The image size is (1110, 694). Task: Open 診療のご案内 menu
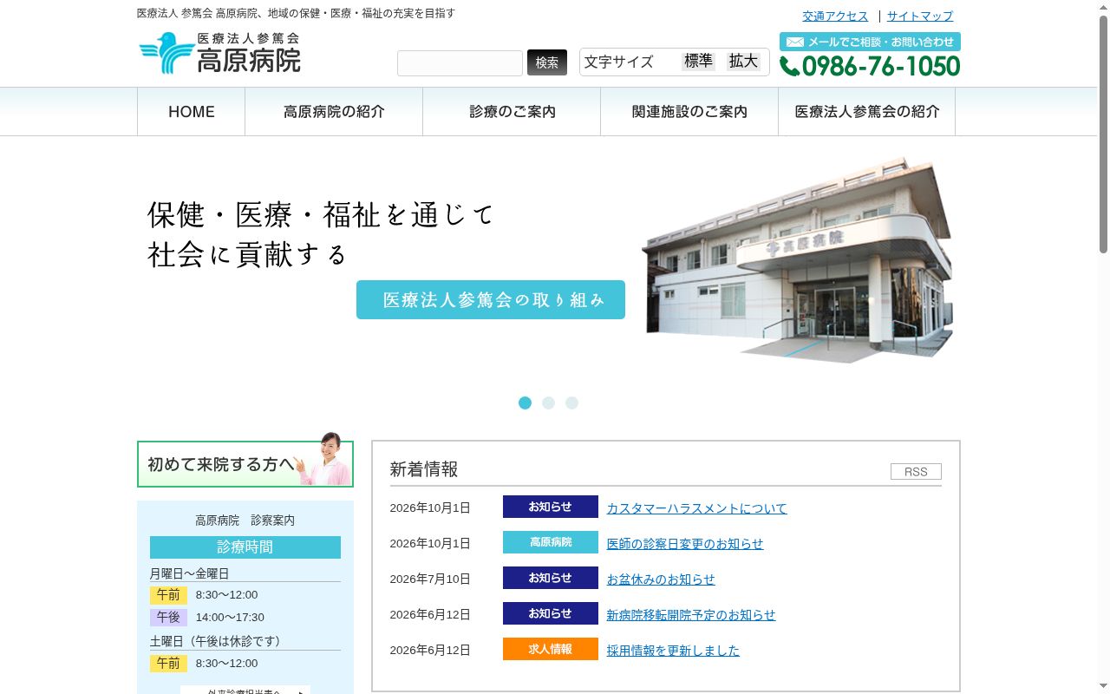[x=512, y=112]
